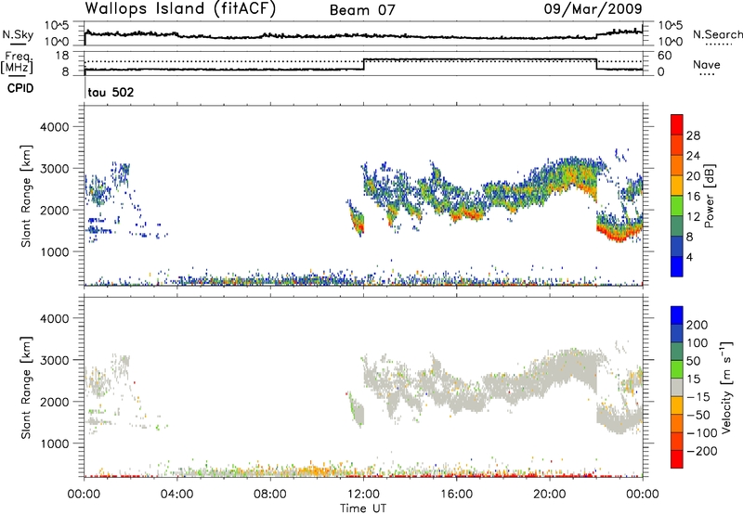The height and width of the screenshot is (514, 743).
Task: Click the '60' Nave axis tick
Action: (x=664, y=56)
